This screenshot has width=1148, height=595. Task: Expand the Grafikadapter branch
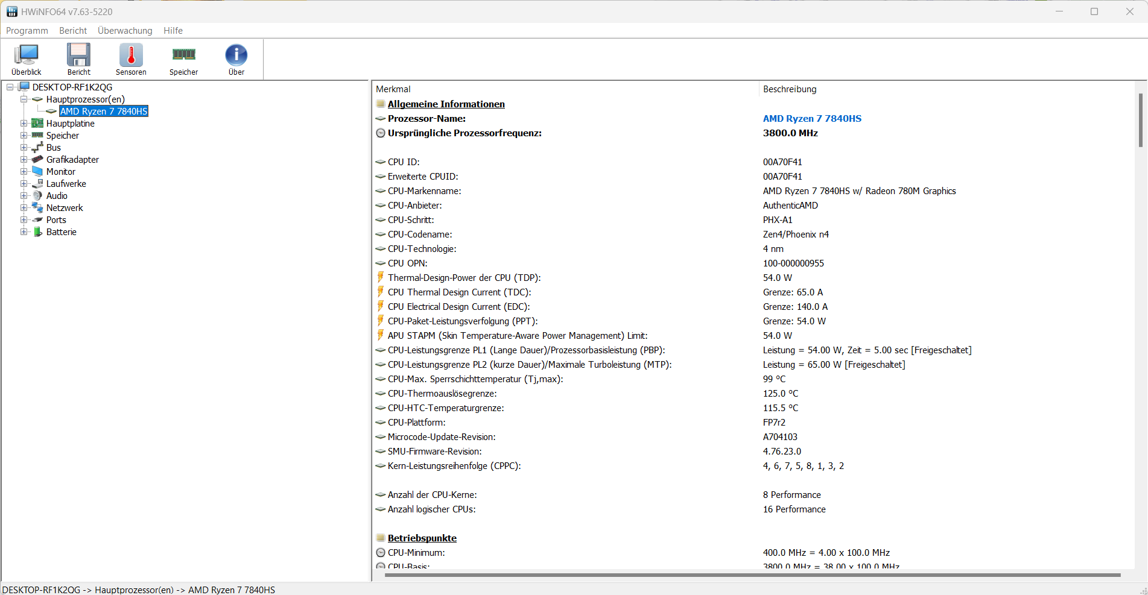24,159
